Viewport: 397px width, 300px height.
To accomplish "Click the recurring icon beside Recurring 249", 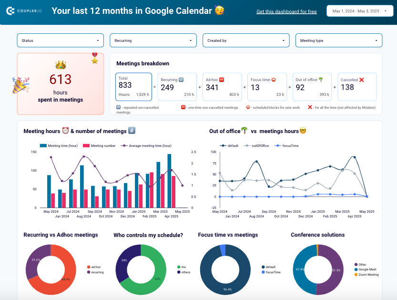I will click(181, 80).
